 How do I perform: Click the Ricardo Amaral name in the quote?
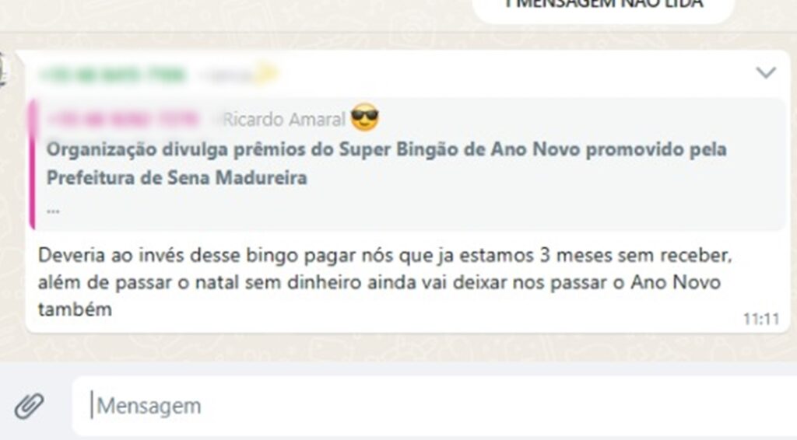[x=284, y=120]
